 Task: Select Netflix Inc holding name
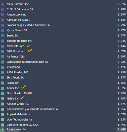(x=13, y=98)
